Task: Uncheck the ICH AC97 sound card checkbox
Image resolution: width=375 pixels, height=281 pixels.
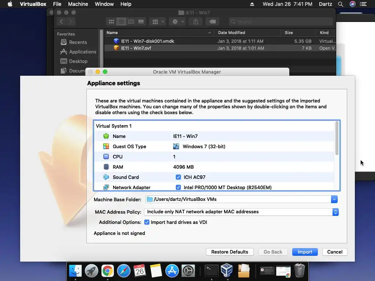Action: click(x=178, y=177)
